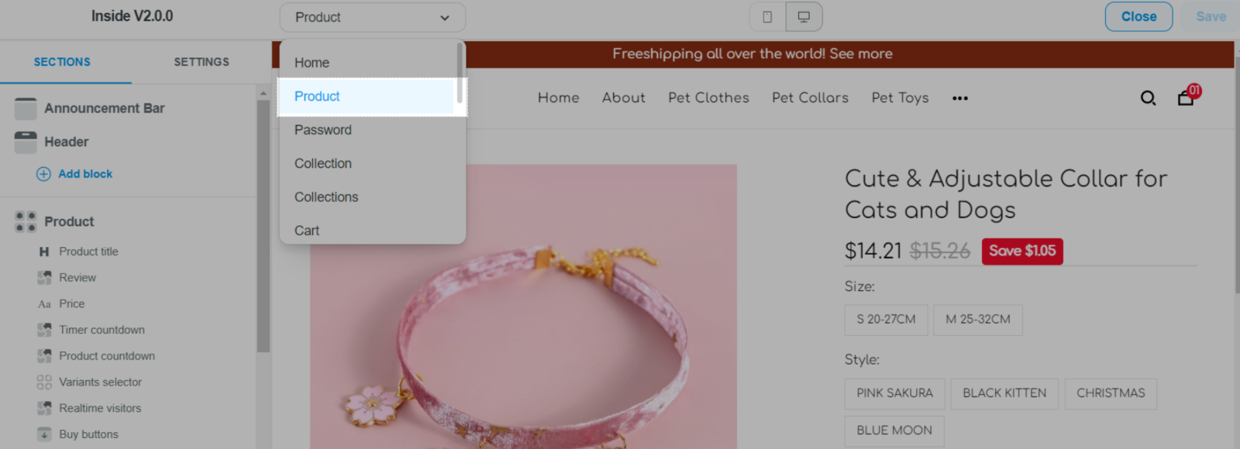The image size is (1240, 449).
Task: Open Home link in store navigation
Action: pos(559,98)
